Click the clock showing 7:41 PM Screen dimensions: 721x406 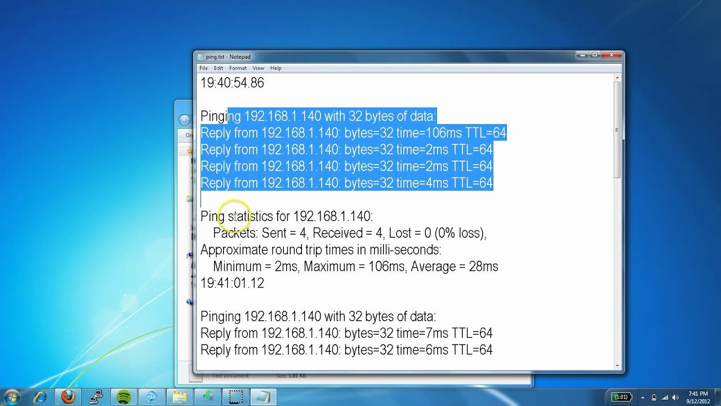698,397
